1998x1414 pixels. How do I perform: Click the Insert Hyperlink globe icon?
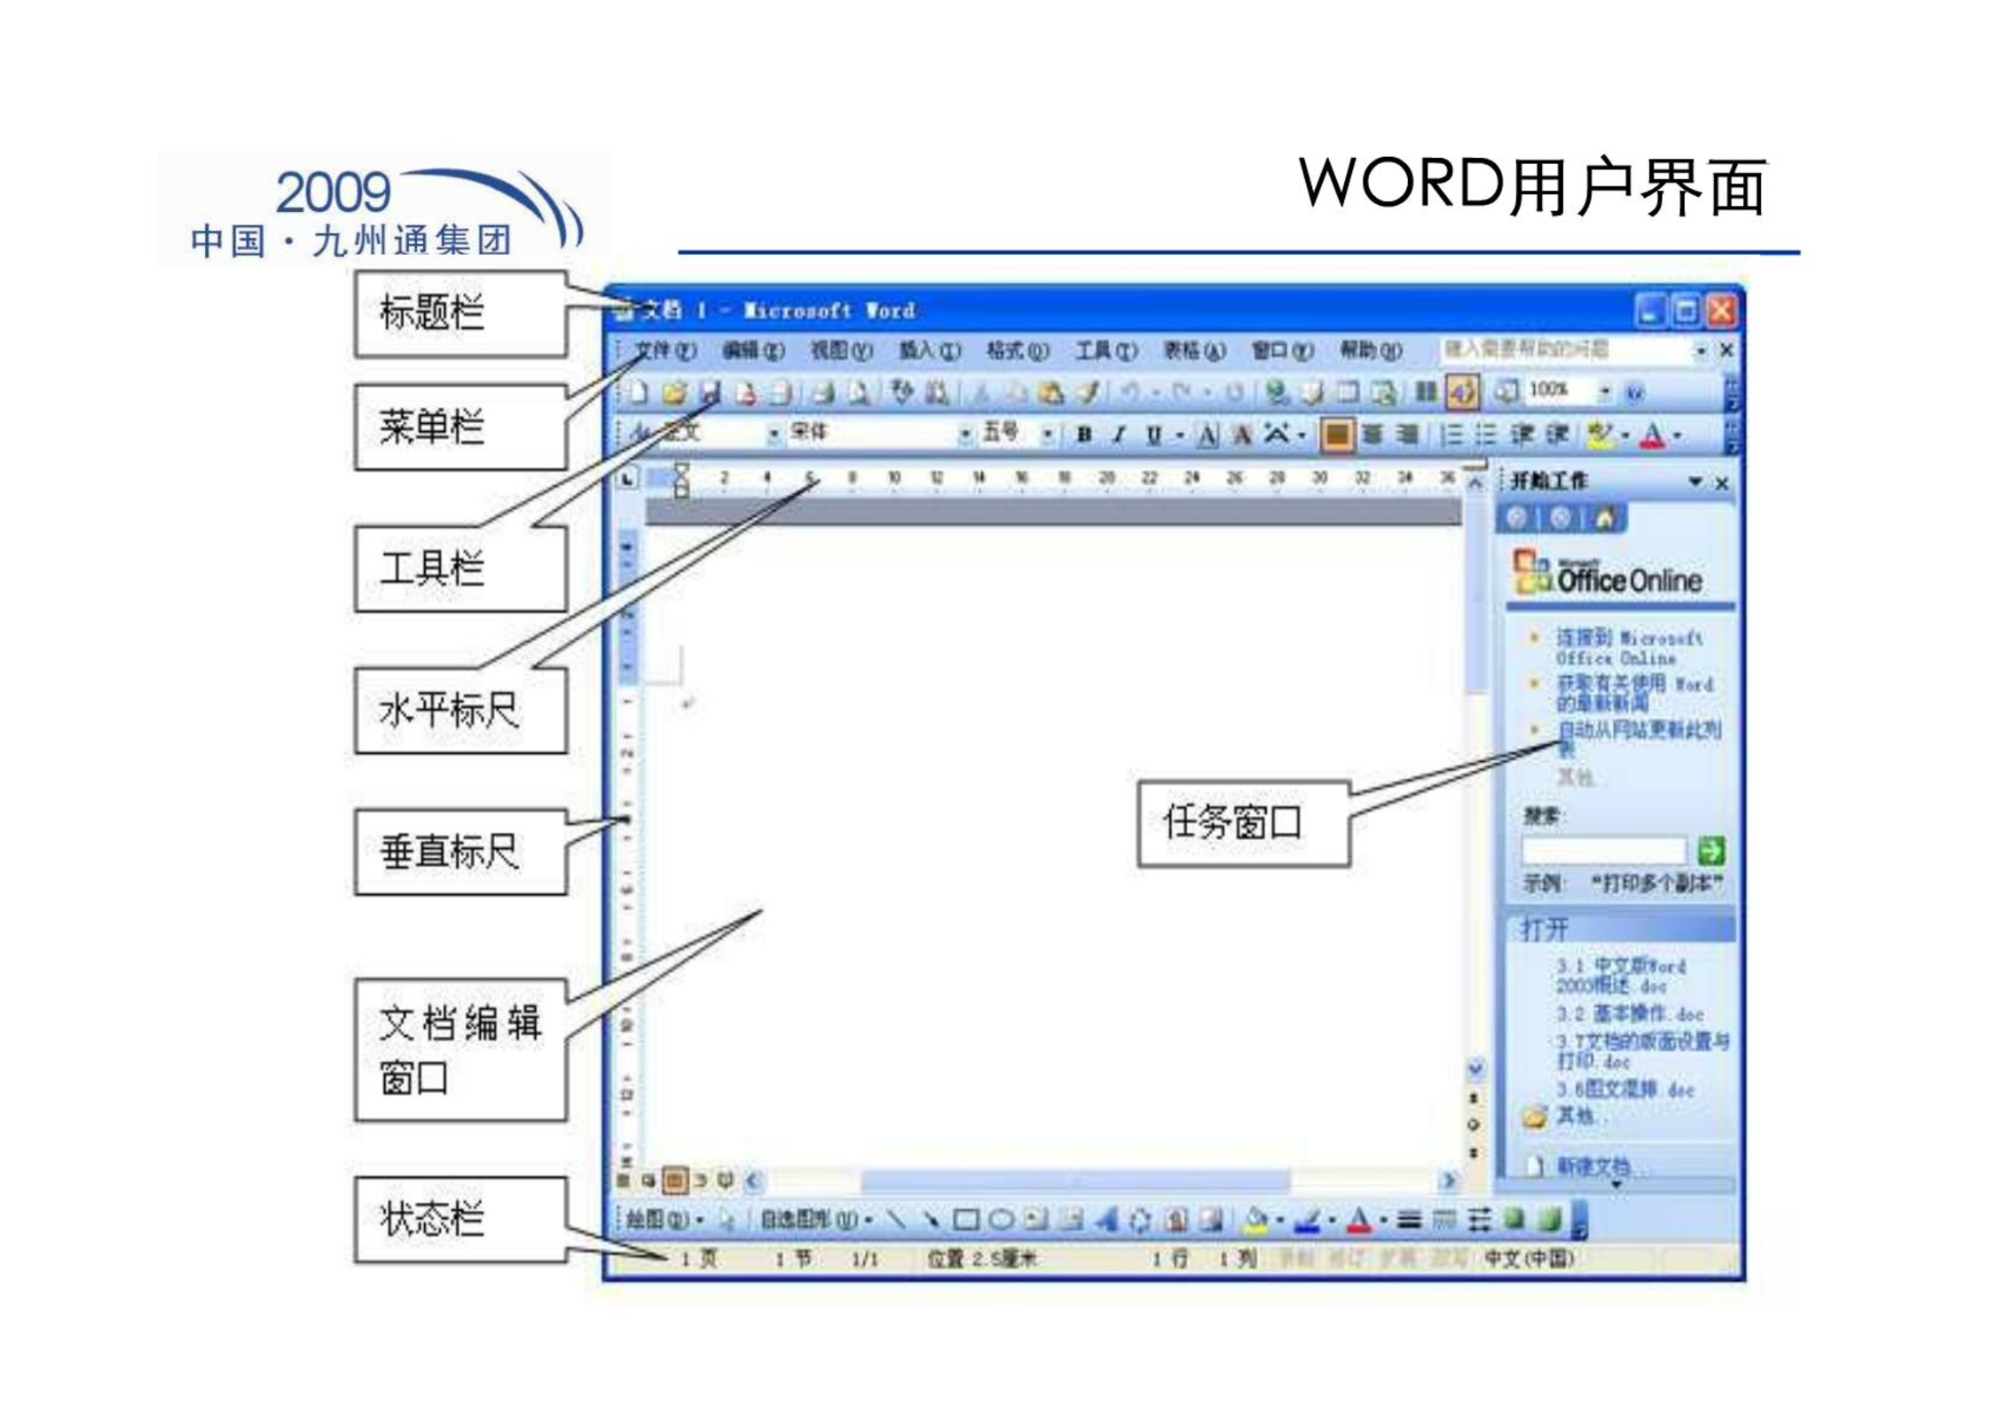[x=1276, y=392]
